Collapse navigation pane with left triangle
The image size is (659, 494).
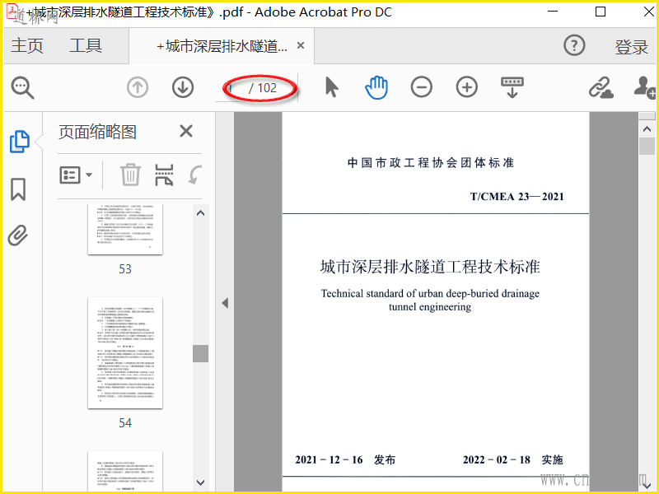[x=225, y=303]
